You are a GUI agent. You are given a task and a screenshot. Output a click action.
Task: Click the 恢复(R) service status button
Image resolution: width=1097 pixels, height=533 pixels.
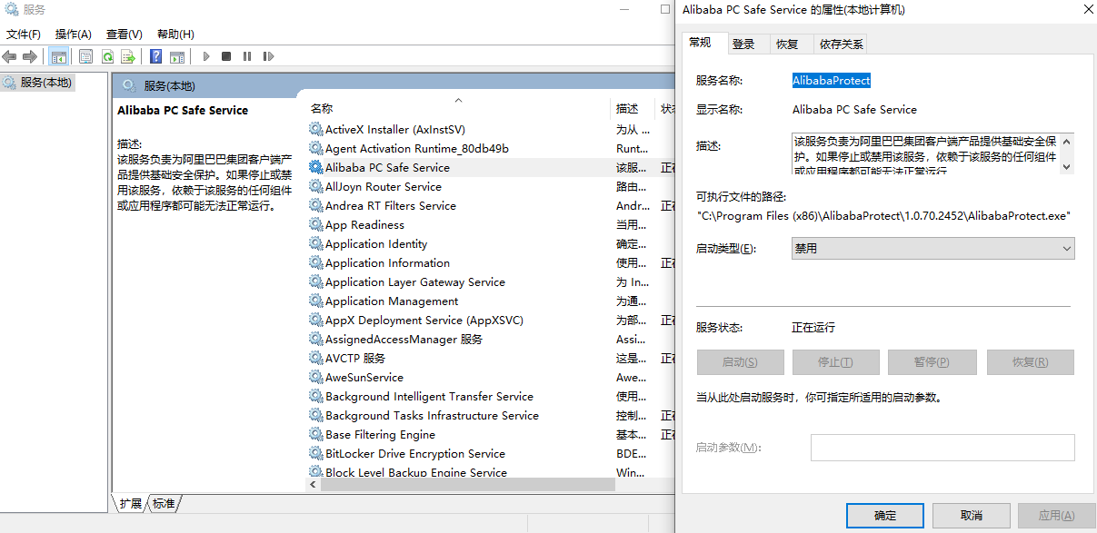[1030, 362]
